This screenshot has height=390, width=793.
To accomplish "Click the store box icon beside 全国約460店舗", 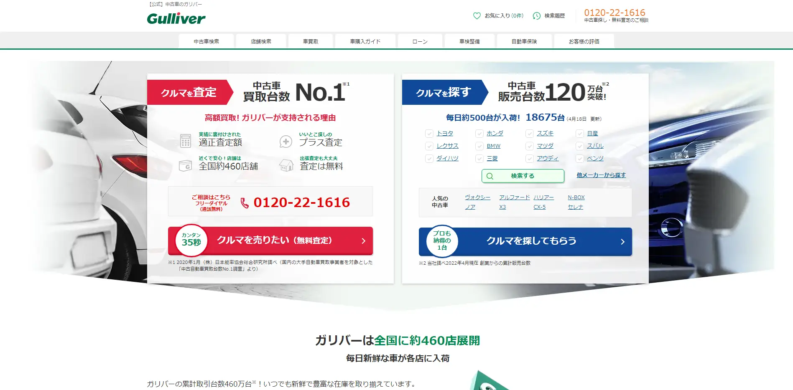I will coord(185,165).
